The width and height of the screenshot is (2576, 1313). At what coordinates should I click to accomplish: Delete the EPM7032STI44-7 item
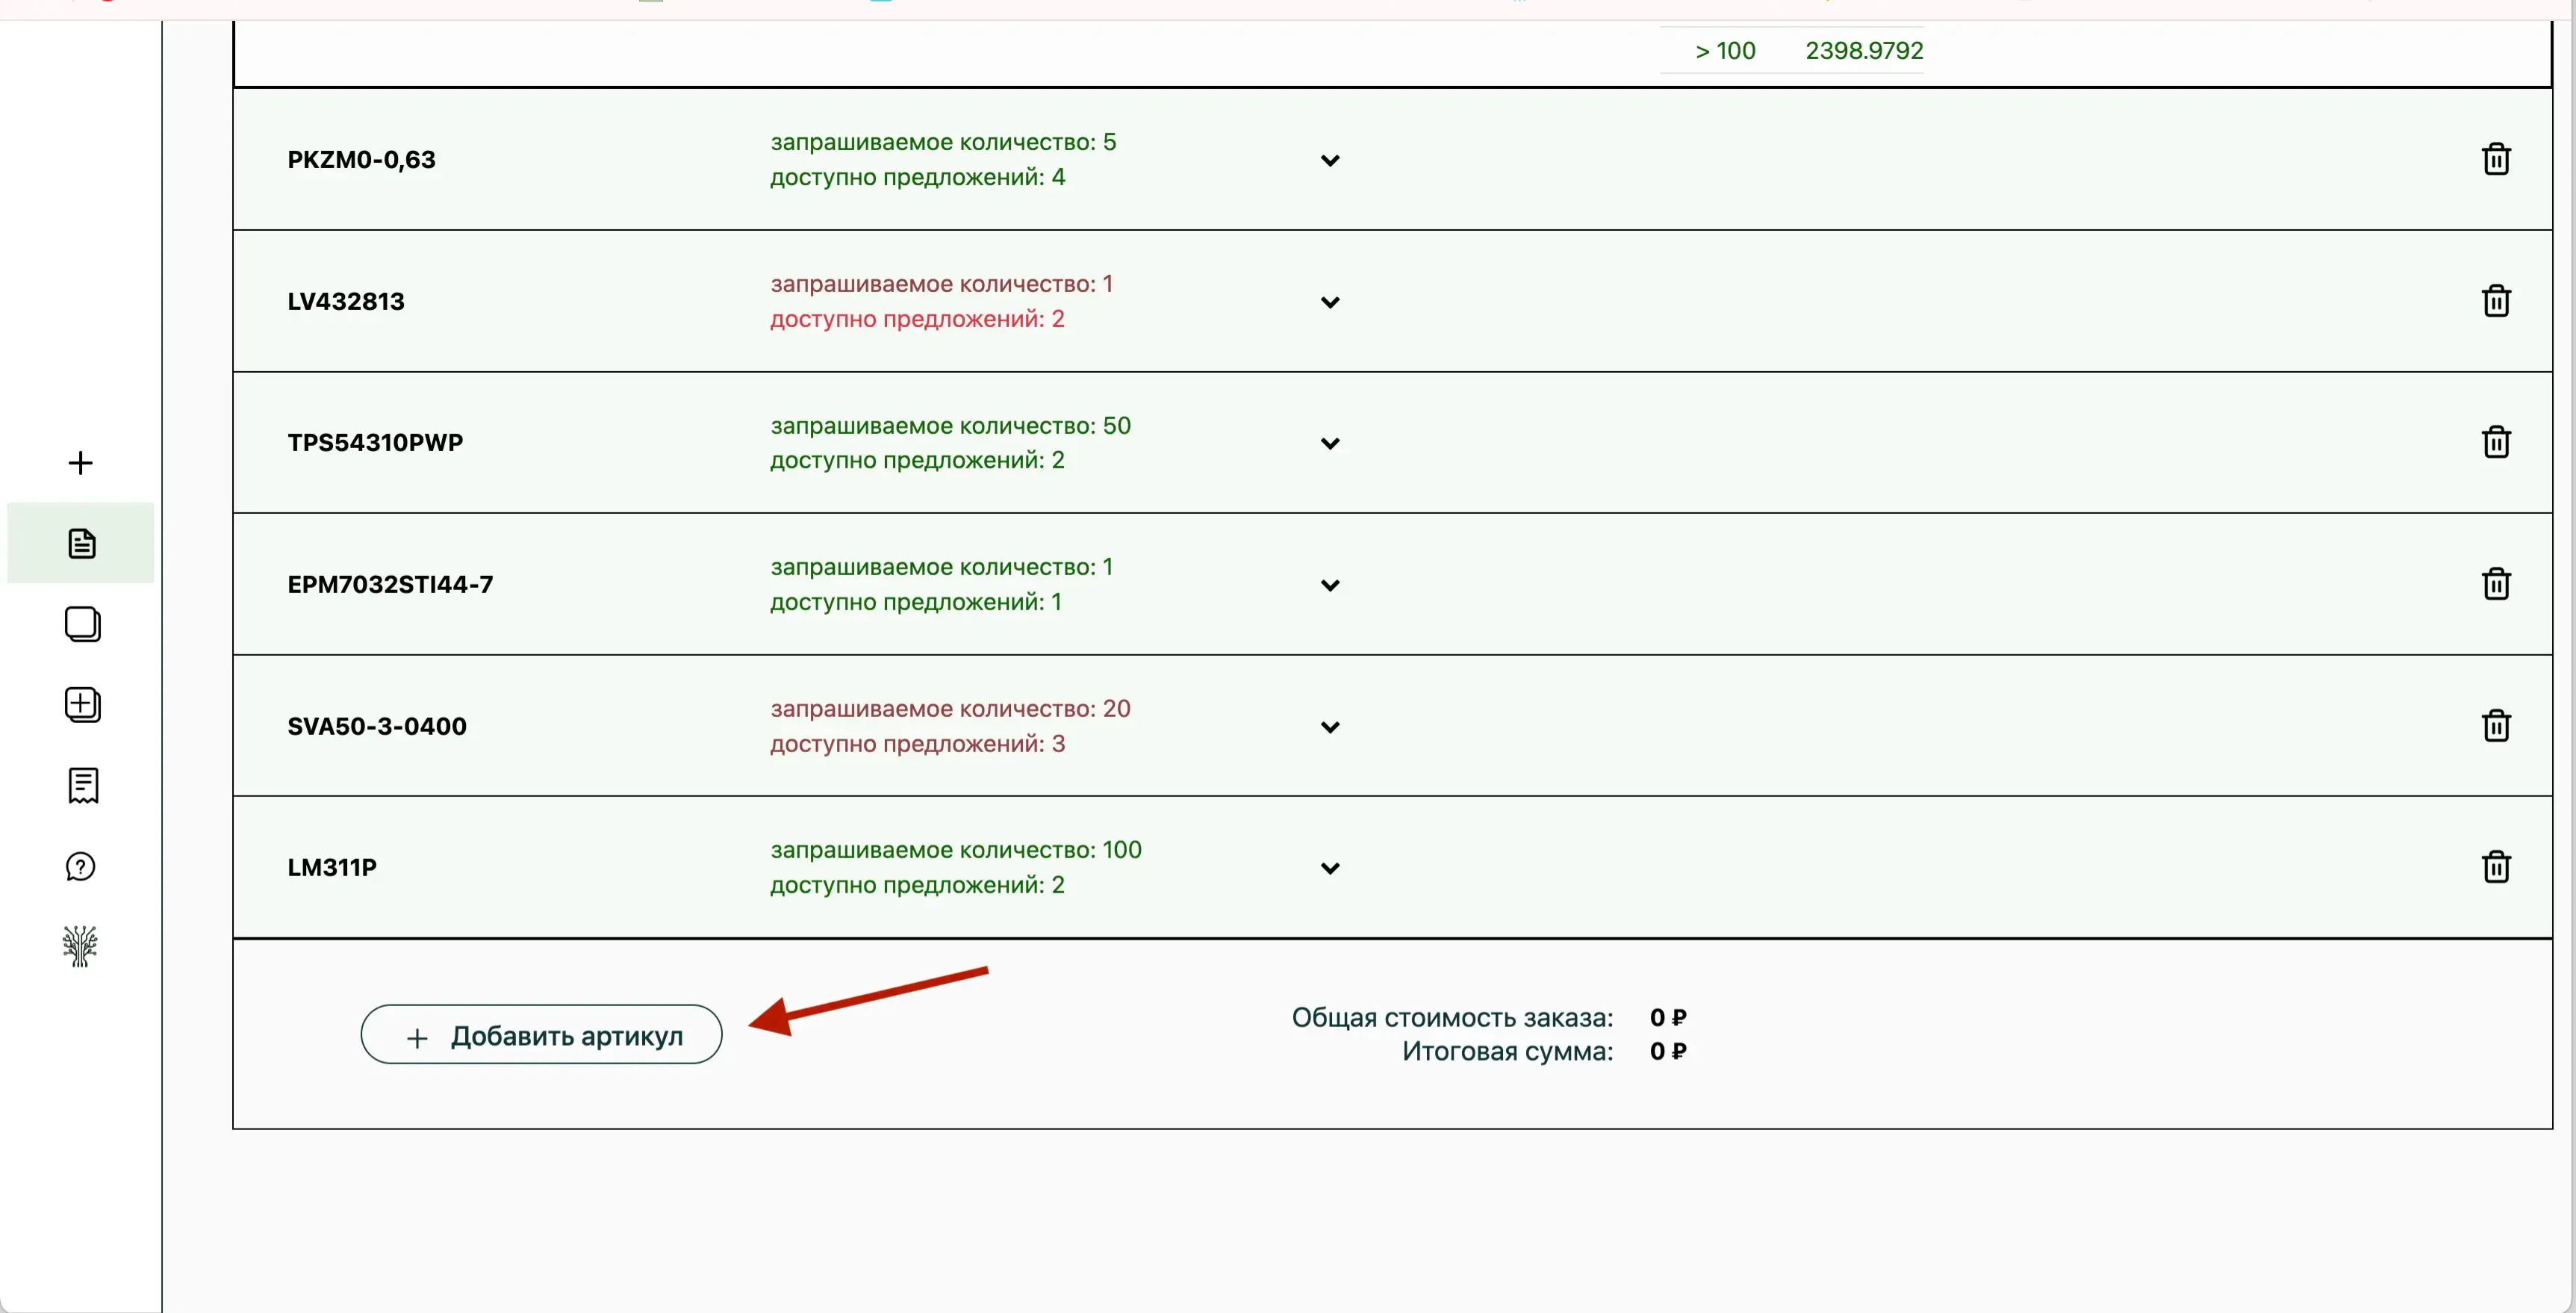pyautogui.click(x=2495, y=584)
